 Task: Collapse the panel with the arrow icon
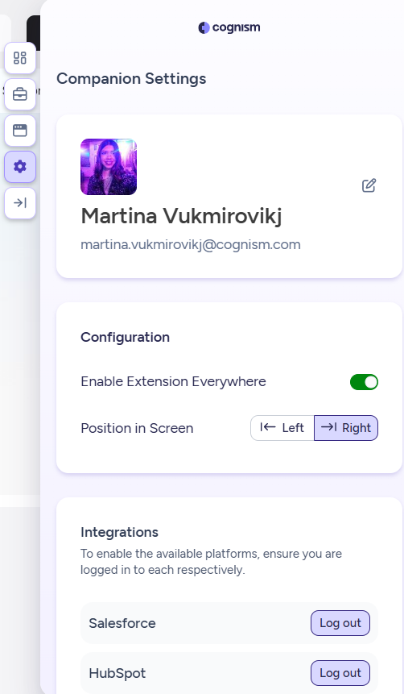click(x=20, y=202)
